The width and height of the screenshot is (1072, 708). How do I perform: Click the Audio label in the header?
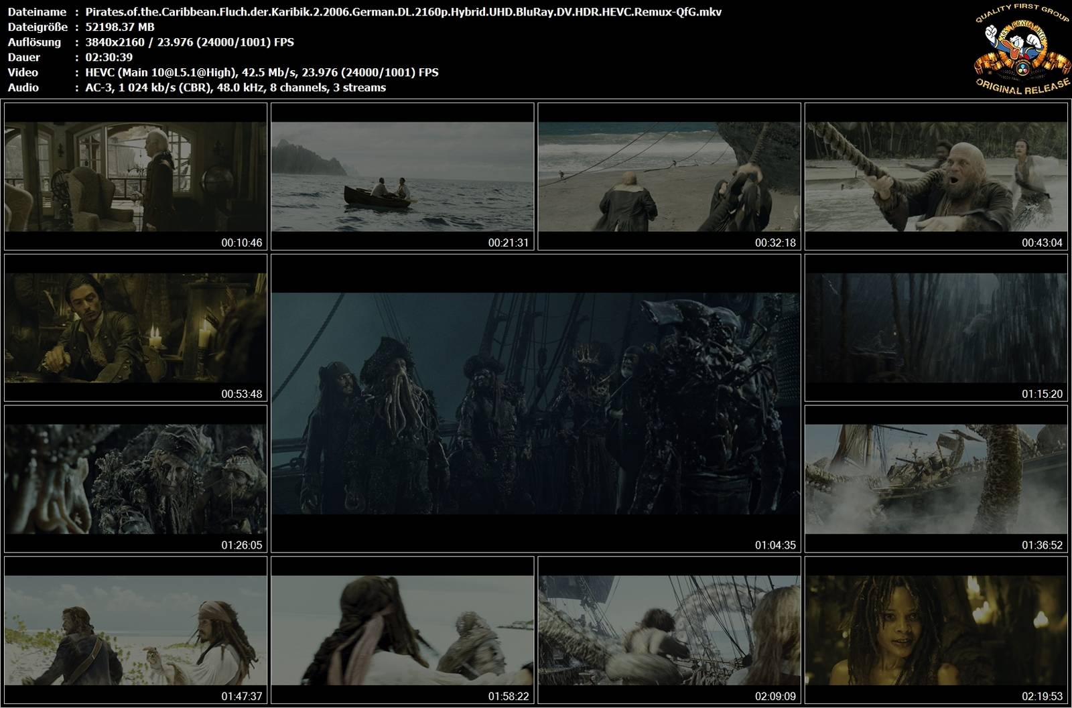[23, 88]
